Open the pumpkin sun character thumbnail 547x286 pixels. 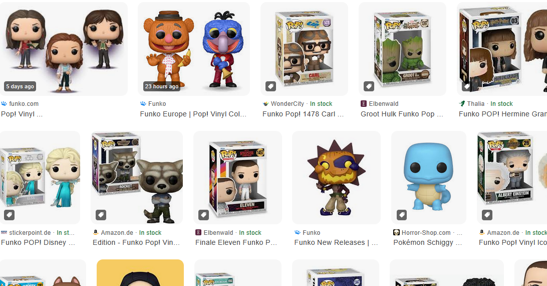pyautogui.click(x=336, y=178)
